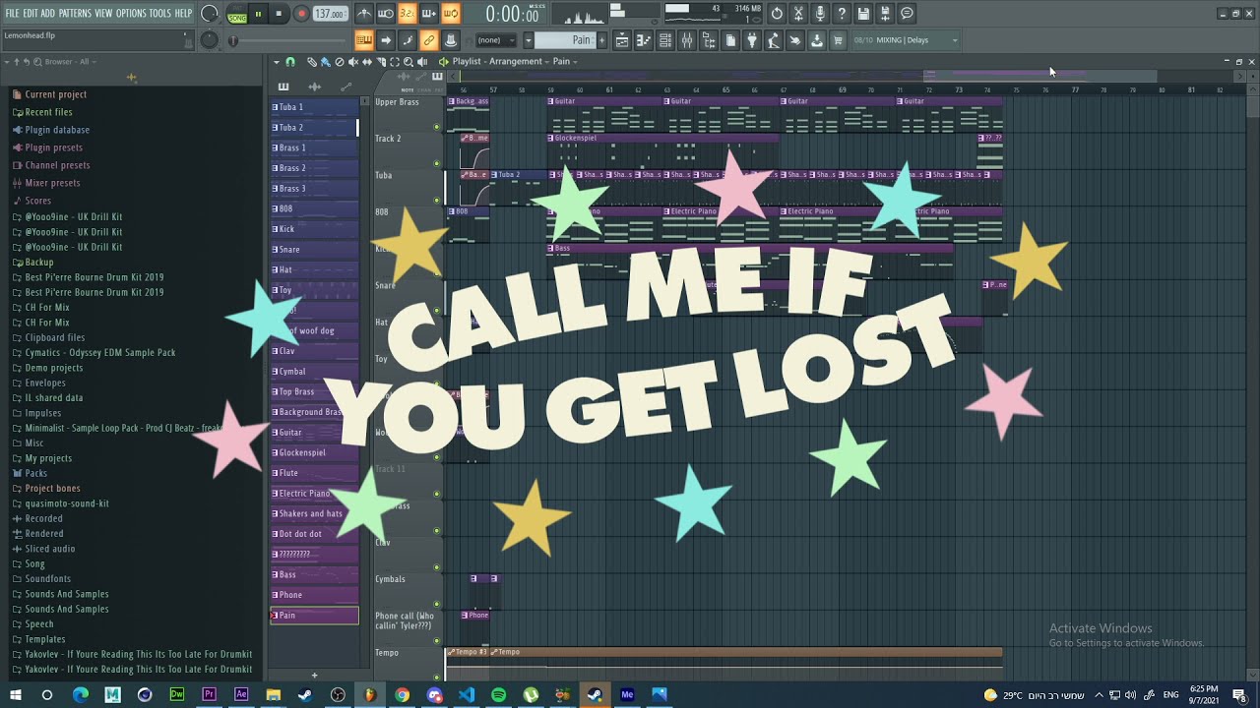Toggle the typing keyboard to piano button

(x=363, y=40)
